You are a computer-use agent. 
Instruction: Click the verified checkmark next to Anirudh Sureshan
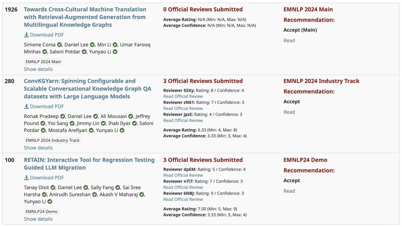pyautogui.click(x=95, y=195)
